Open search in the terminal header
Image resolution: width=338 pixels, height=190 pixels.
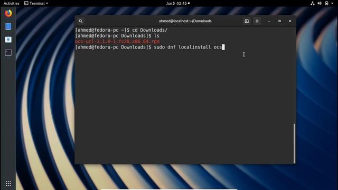(81, 21)
